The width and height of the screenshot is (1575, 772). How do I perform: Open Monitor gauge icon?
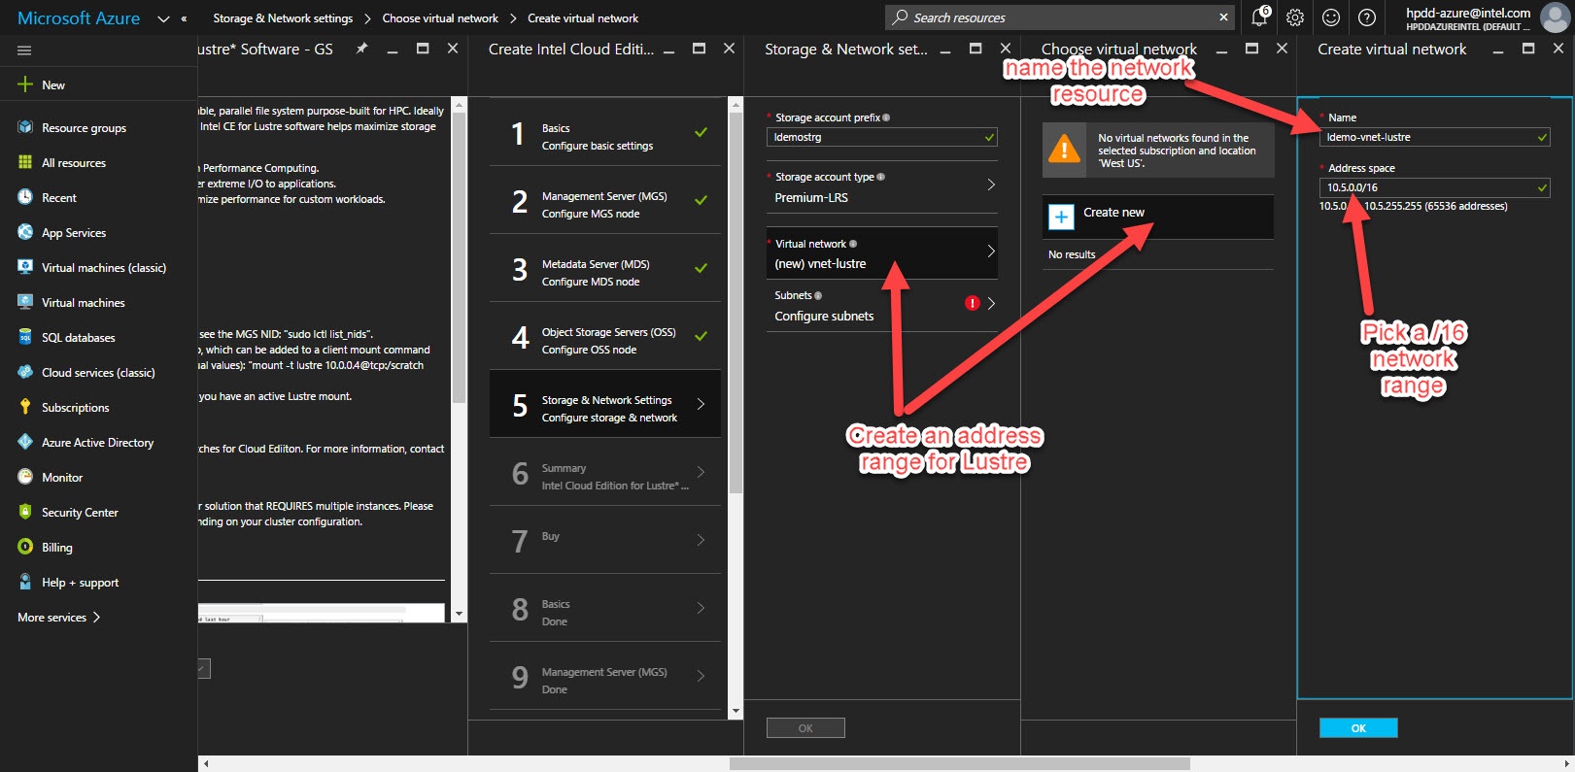click(25, 477)
